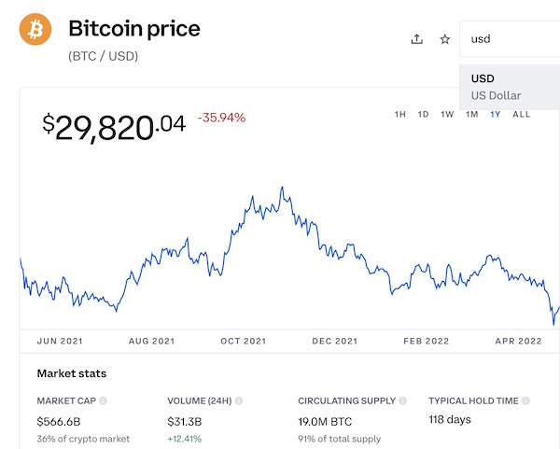Click the highest peak on price chart
560x449 pixels.
point(282,189)
